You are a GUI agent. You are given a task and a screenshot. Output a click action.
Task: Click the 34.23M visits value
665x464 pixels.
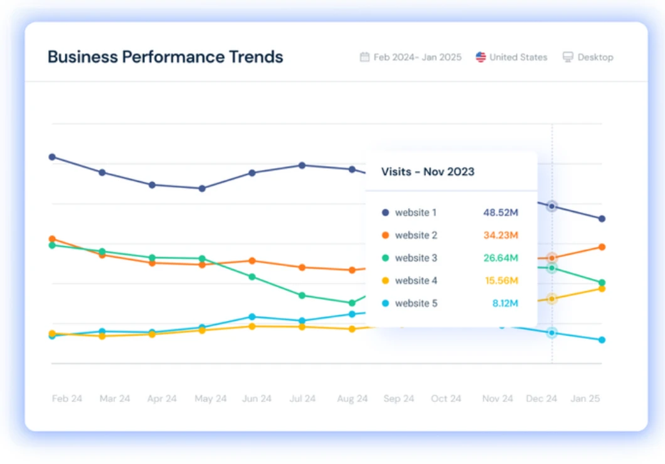pos(501,235)
